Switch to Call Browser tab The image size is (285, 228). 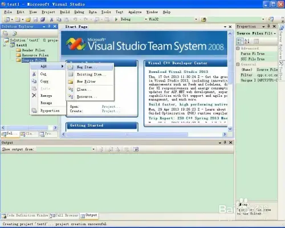64,215
